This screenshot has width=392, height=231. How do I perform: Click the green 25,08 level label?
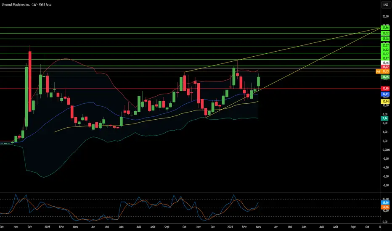tap(385, 39)
